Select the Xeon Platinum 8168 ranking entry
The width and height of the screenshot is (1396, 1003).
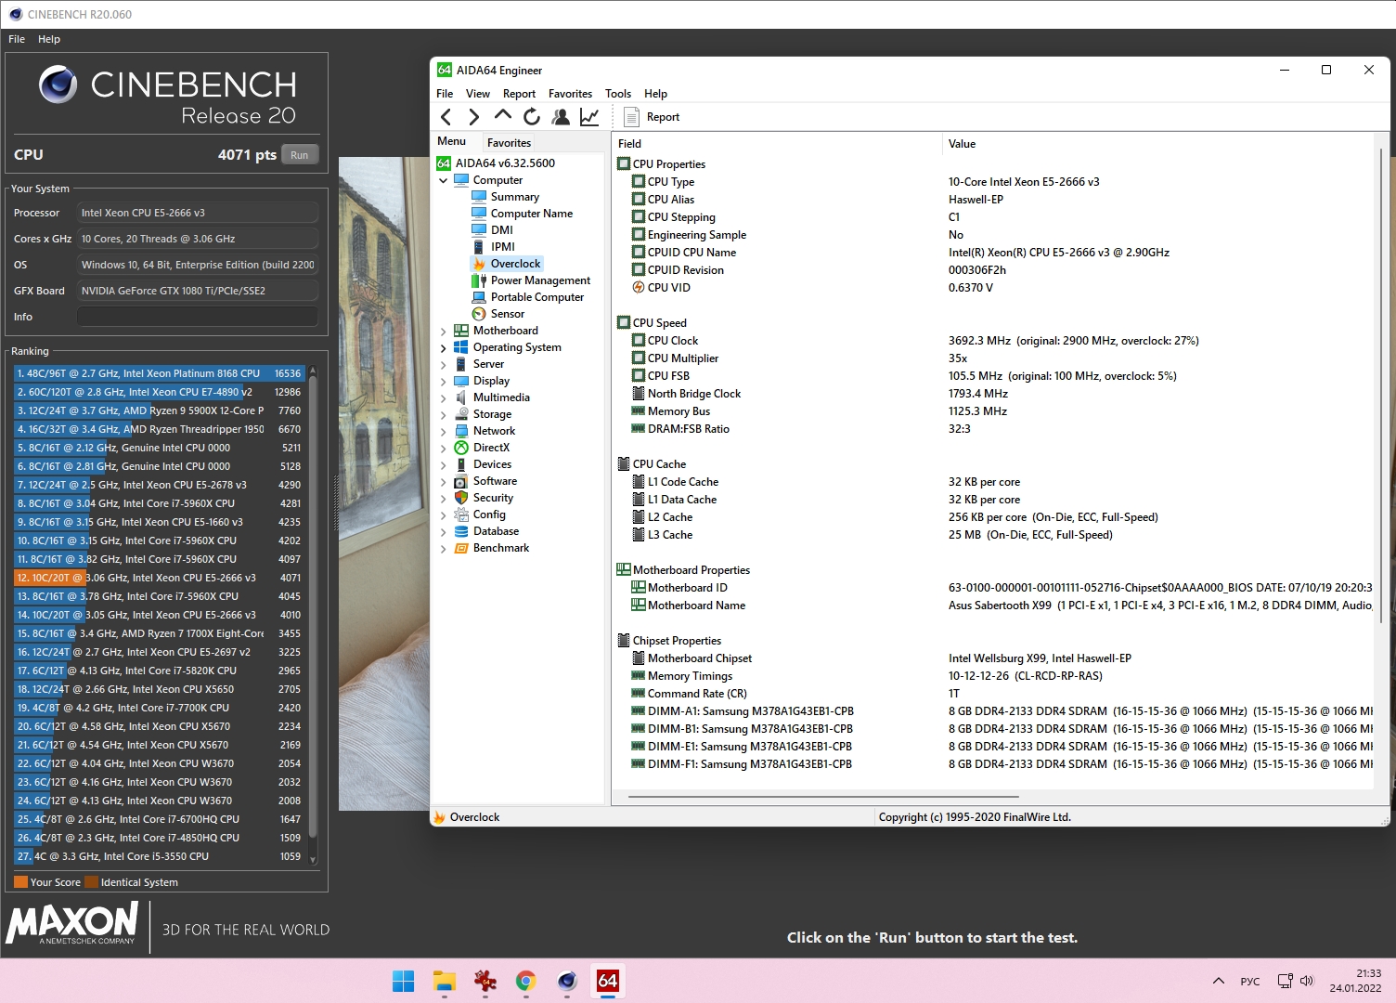(x=159, y=373)
